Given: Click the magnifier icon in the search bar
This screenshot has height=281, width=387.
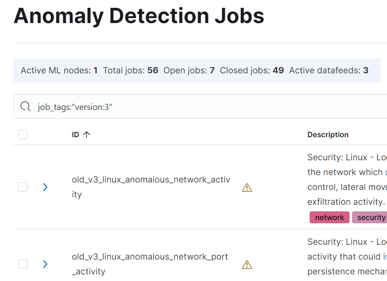Looking at the screenshot, I should tap(26, 107).
